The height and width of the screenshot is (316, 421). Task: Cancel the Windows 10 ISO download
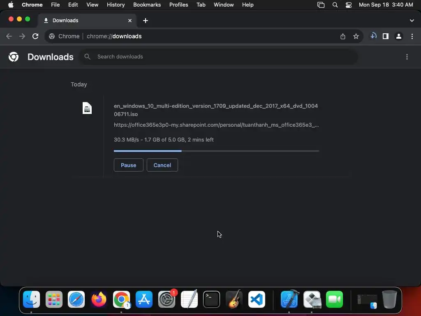pos(162,165)
